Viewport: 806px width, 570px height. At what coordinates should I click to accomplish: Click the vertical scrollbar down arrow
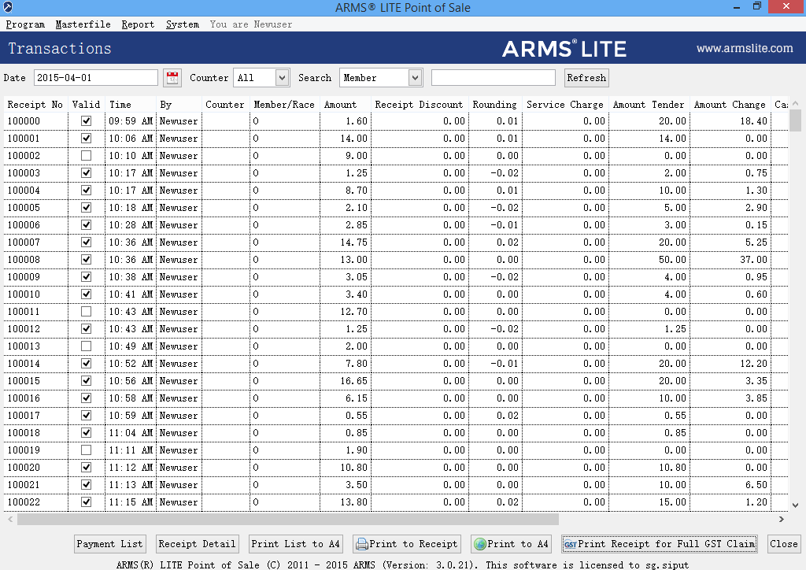795,505
